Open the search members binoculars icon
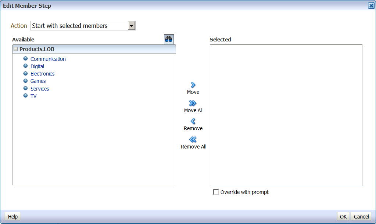This screenshot has height=224, width=376. [x=168, y=39]
